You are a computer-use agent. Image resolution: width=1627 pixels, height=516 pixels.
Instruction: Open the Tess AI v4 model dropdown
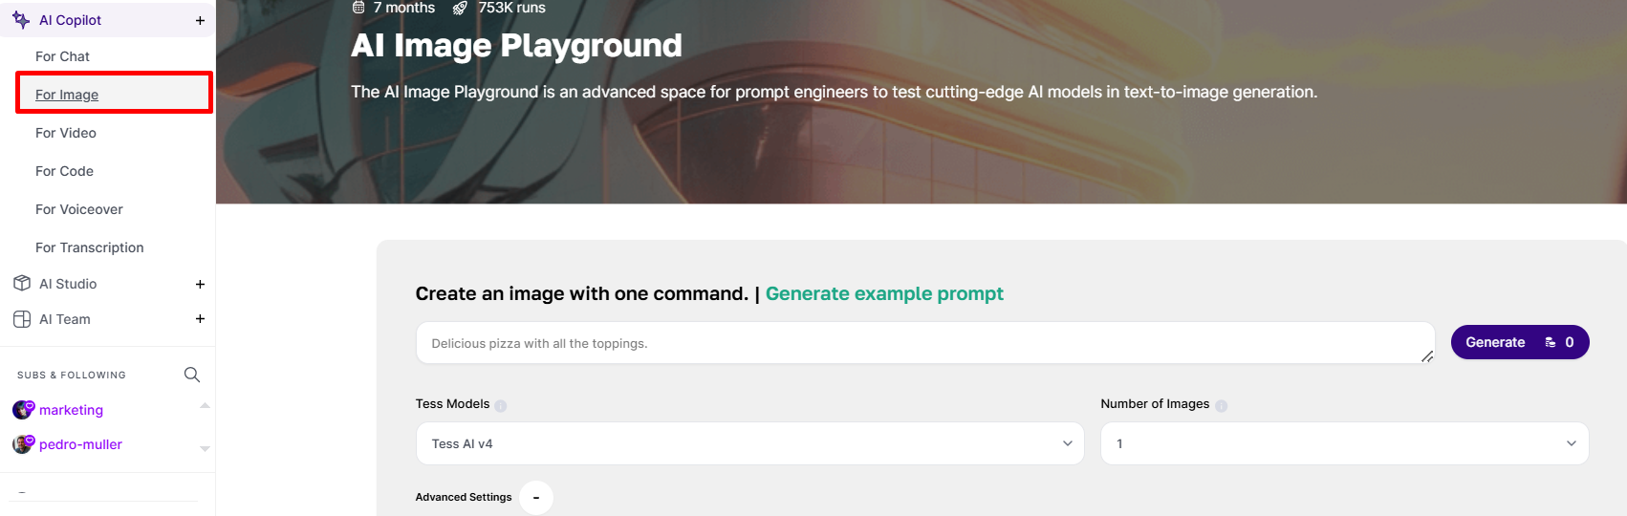point(750,443)
